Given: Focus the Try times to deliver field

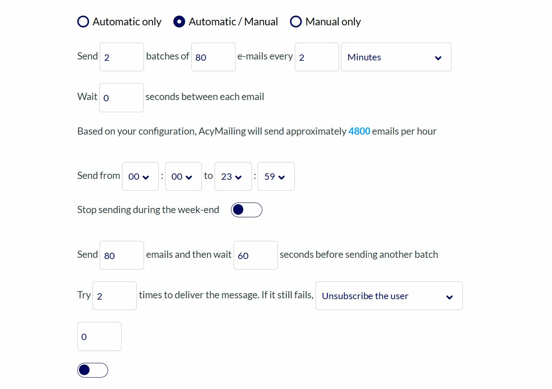Looking at the screenshot, I should pyautogui.click(x=114, y=296).
